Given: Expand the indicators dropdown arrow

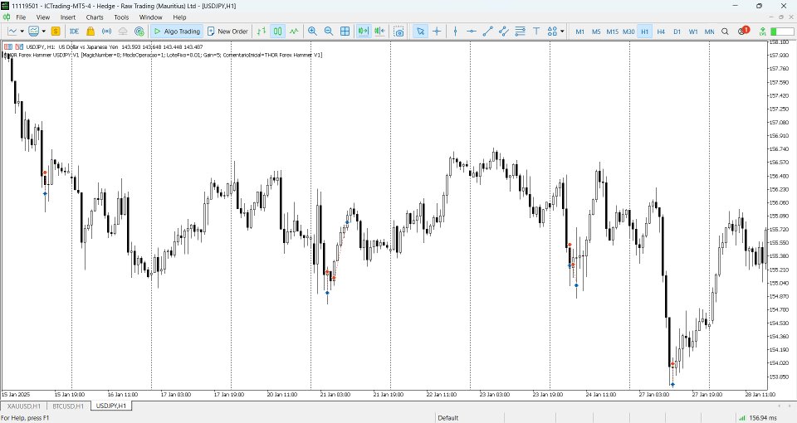Looking at the screenshot, I should click(44, 31).
